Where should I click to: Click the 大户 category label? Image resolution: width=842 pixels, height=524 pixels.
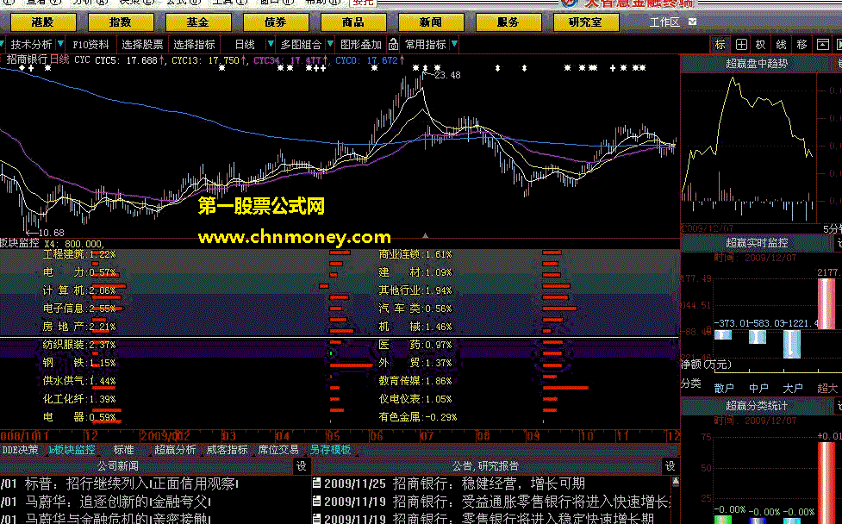pos(792,388)
